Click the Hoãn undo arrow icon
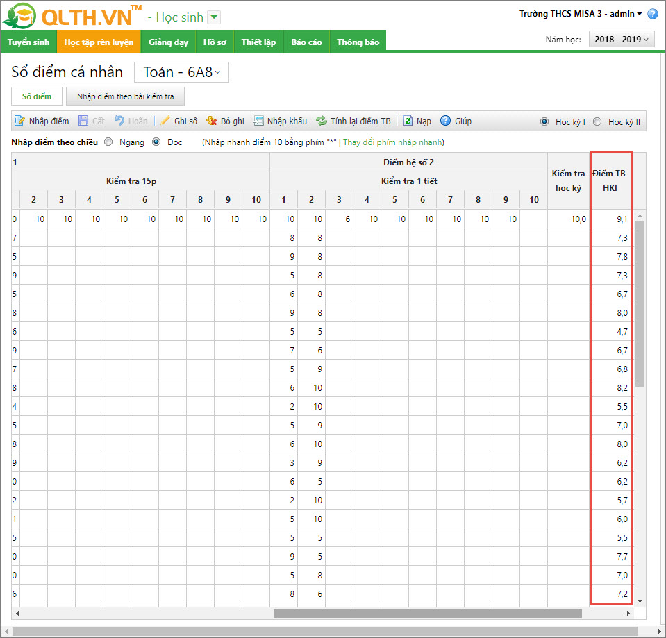Screen dimensions: 666x638 tap(119, 121)
